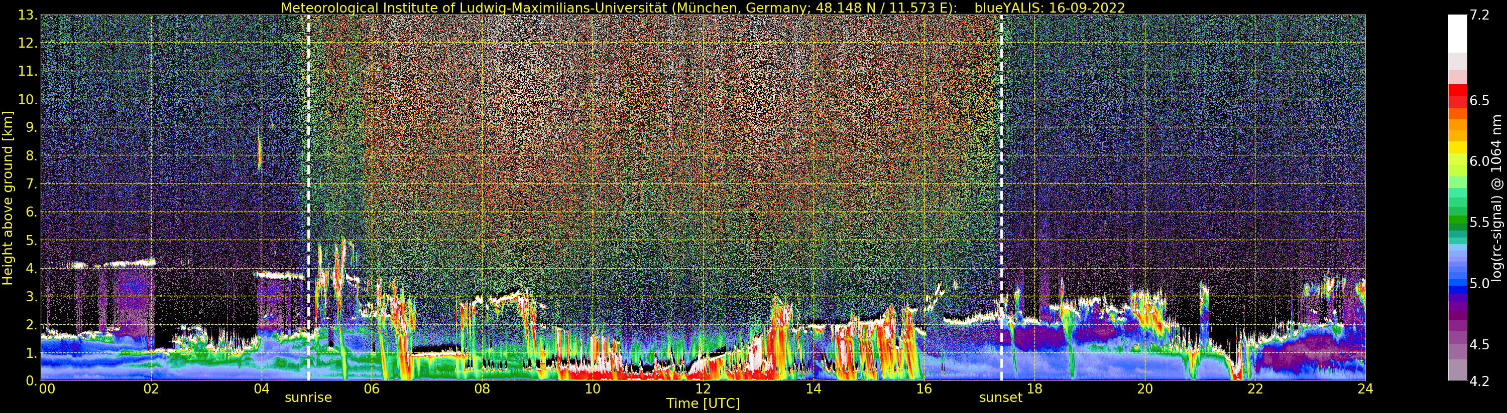Click the '7.' height axis tick label

(x=32, y=184)
